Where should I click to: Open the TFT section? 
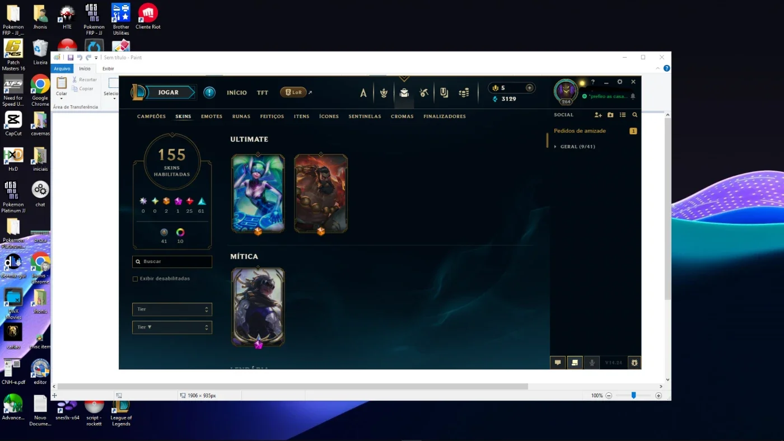pos(263,93)
